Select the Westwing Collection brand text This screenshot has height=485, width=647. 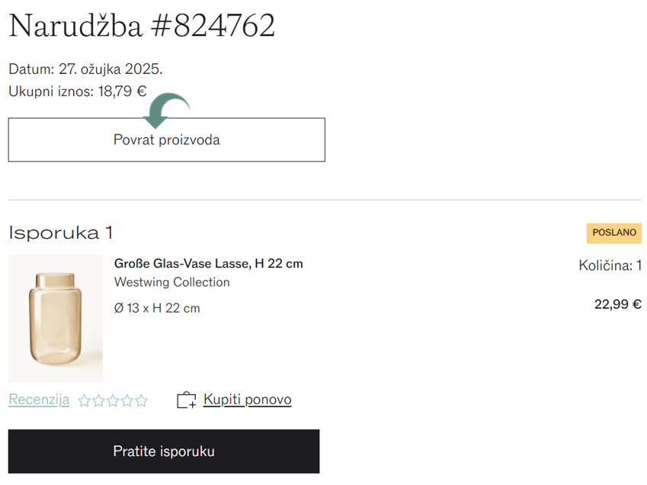pos(171,282)
